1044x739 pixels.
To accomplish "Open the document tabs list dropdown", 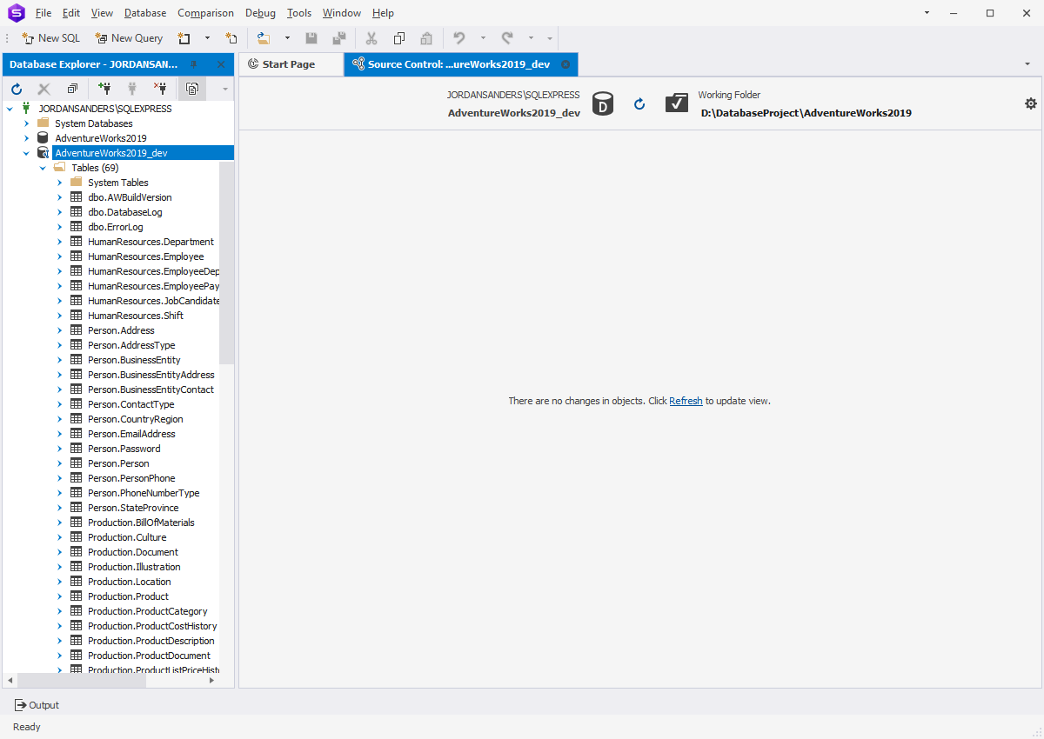I will click(x=1027, y=64).
